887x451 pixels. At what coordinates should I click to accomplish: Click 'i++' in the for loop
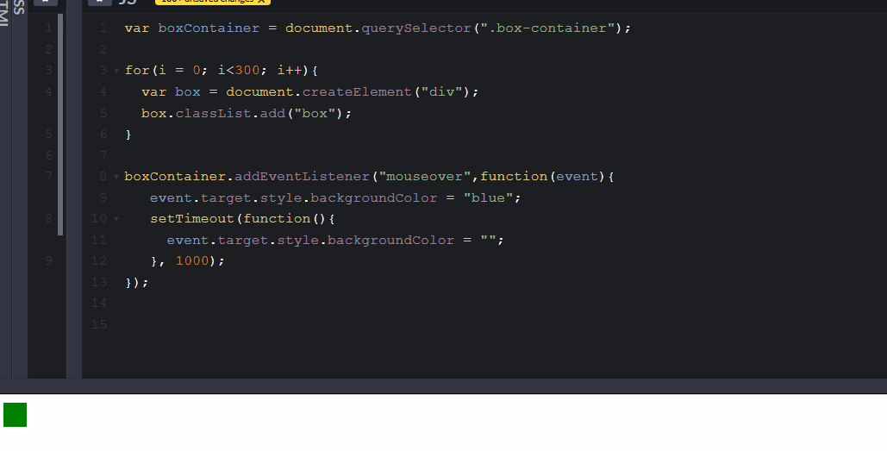tap(290, 70)
